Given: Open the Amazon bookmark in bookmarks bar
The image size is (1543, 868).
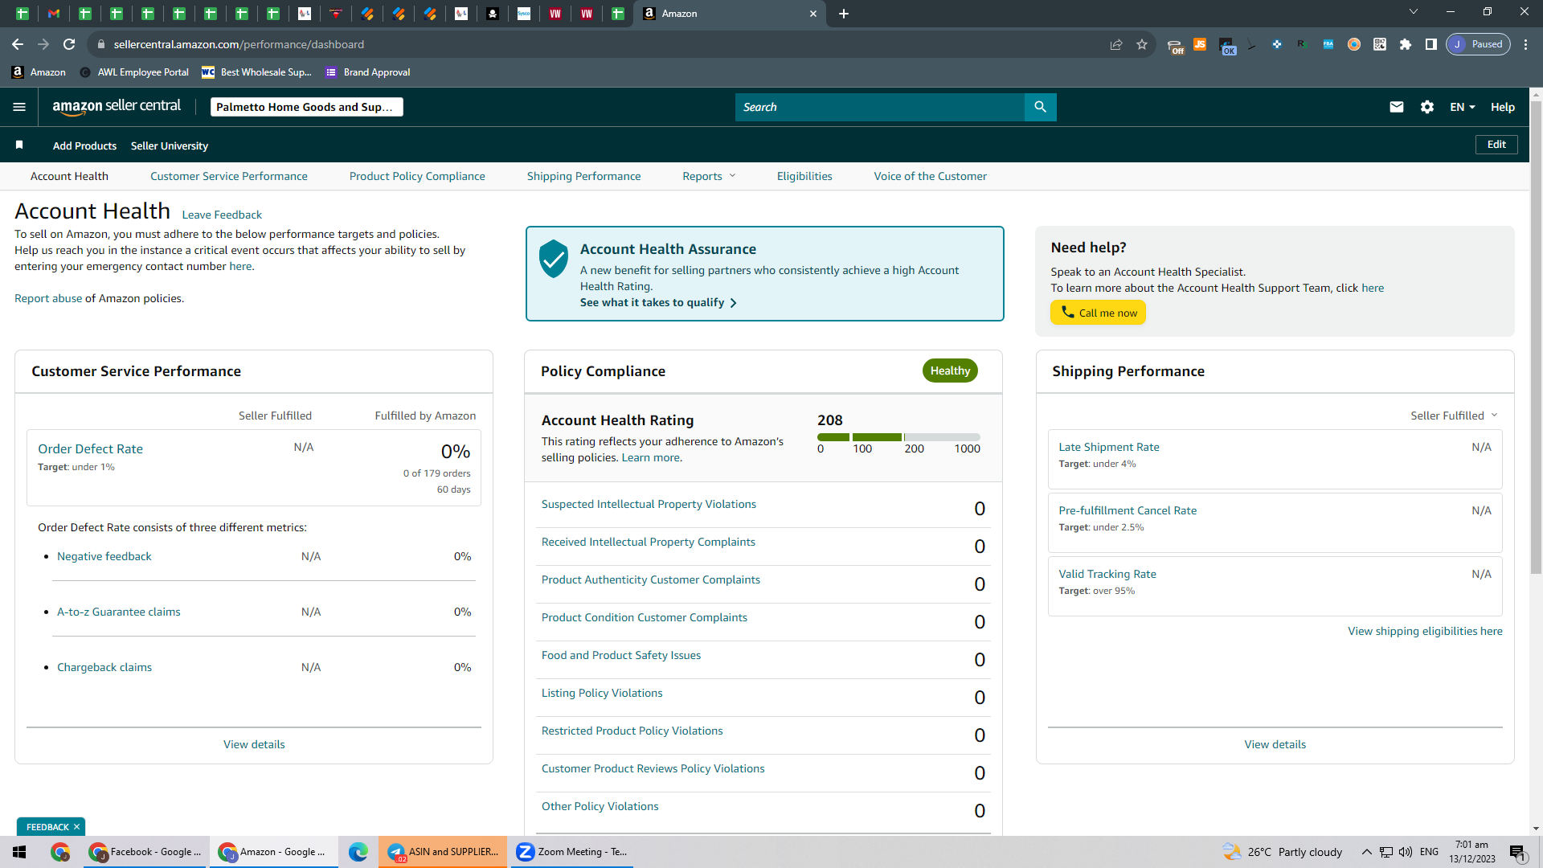Looking at the screenshot, I should (39, 72).
